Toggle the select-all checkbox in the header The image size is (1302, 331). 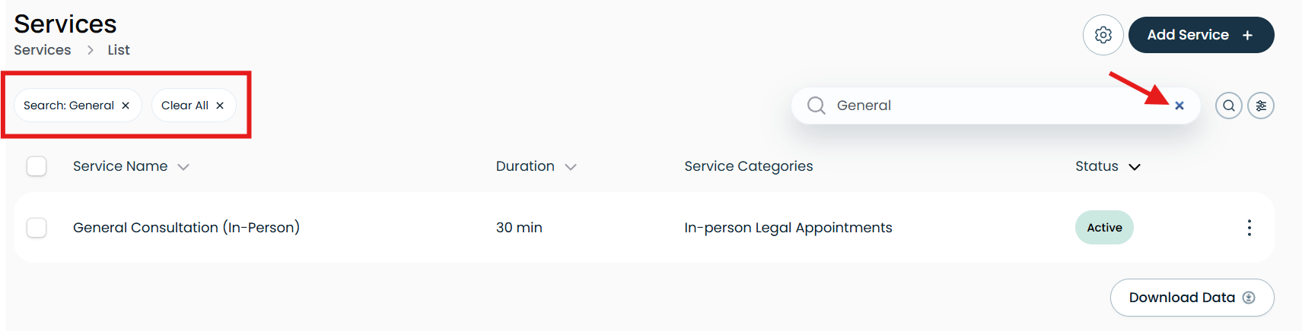[37, 166]
